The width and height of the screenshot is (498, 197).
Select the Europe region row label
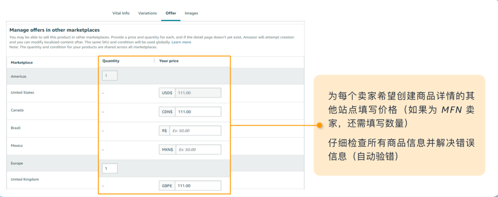(17, 163)
